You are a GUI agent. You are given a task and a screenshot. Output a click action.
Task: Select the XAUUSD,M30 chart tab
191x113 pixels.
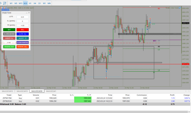point(37,91)
